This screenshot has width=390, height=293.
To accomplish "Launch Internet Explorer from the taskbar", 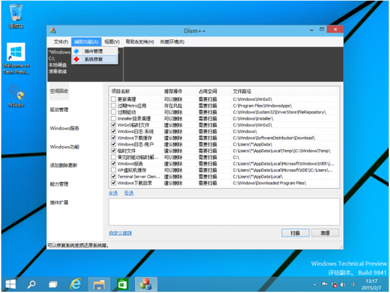I will (76, 284).
